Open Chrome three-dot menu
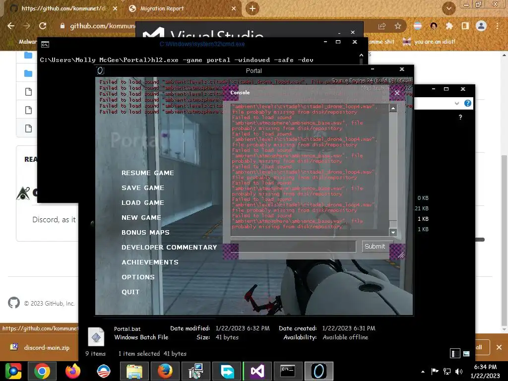 point(497,26)
